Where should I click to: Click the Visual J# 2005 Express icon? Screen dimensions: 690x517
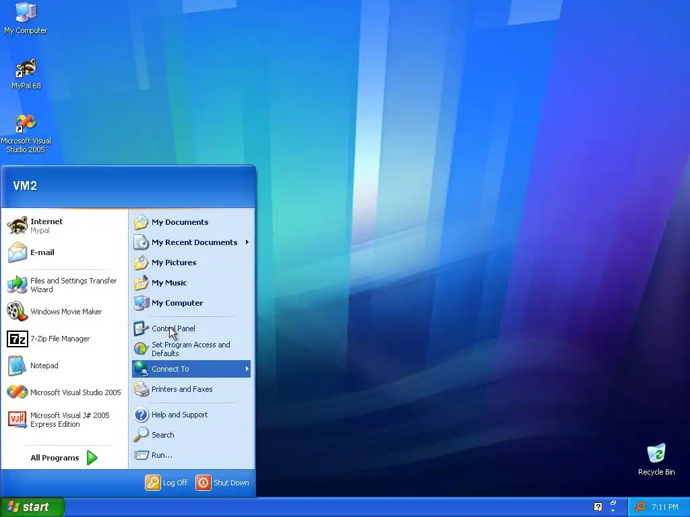17,419
